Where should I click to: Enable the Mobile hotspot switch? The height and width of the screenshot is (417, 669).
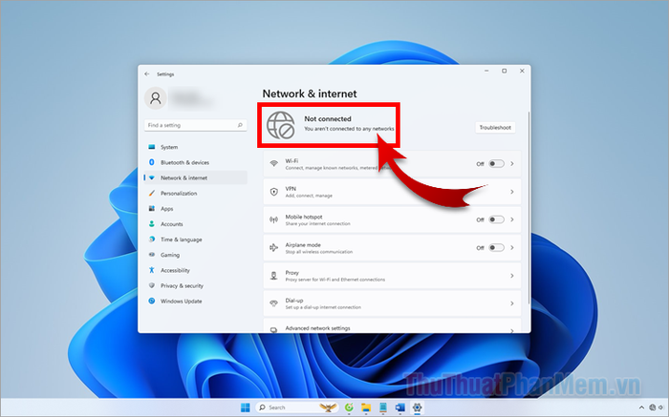click(496, 219)
